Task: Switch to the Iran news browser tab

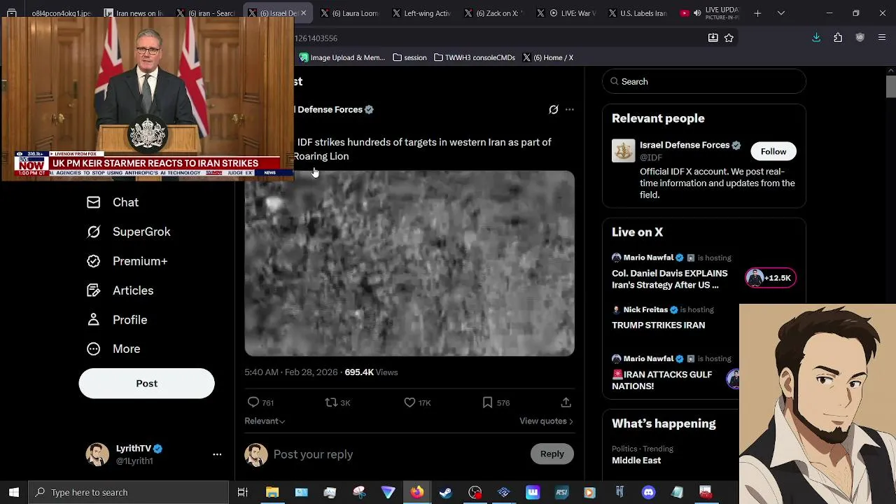Action: 133,13
